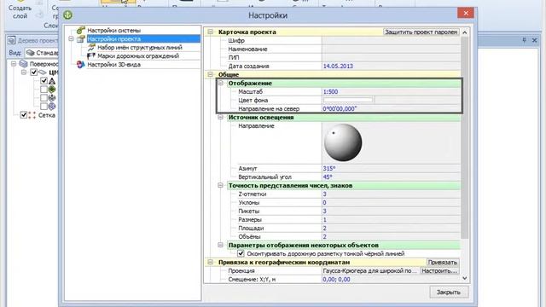
Task: Select Настройки системы in settings tree
Action: (113, 31)
